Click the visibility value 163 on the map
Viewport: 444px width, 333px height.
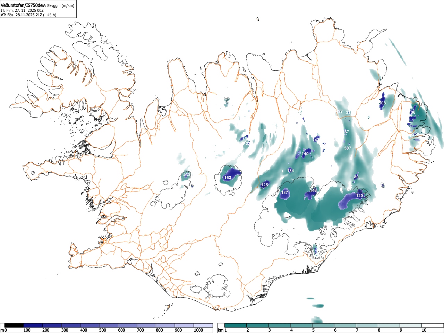[228, 178]
